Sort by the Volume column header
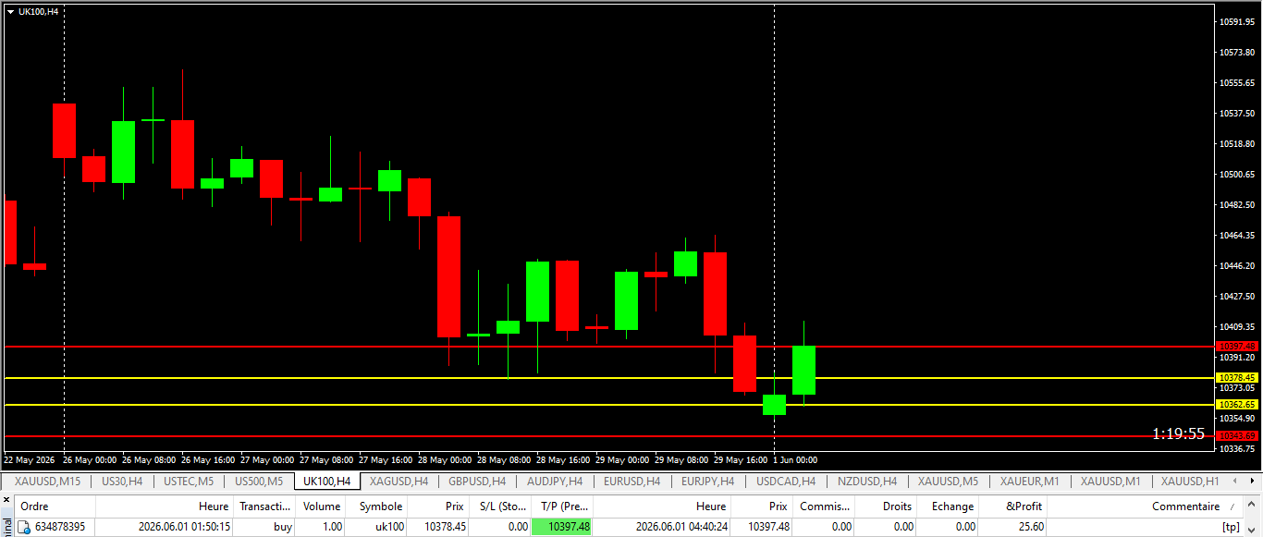The height and width of the screenshot is (537, 1263). pyautogui.click(x=322, y=506)
